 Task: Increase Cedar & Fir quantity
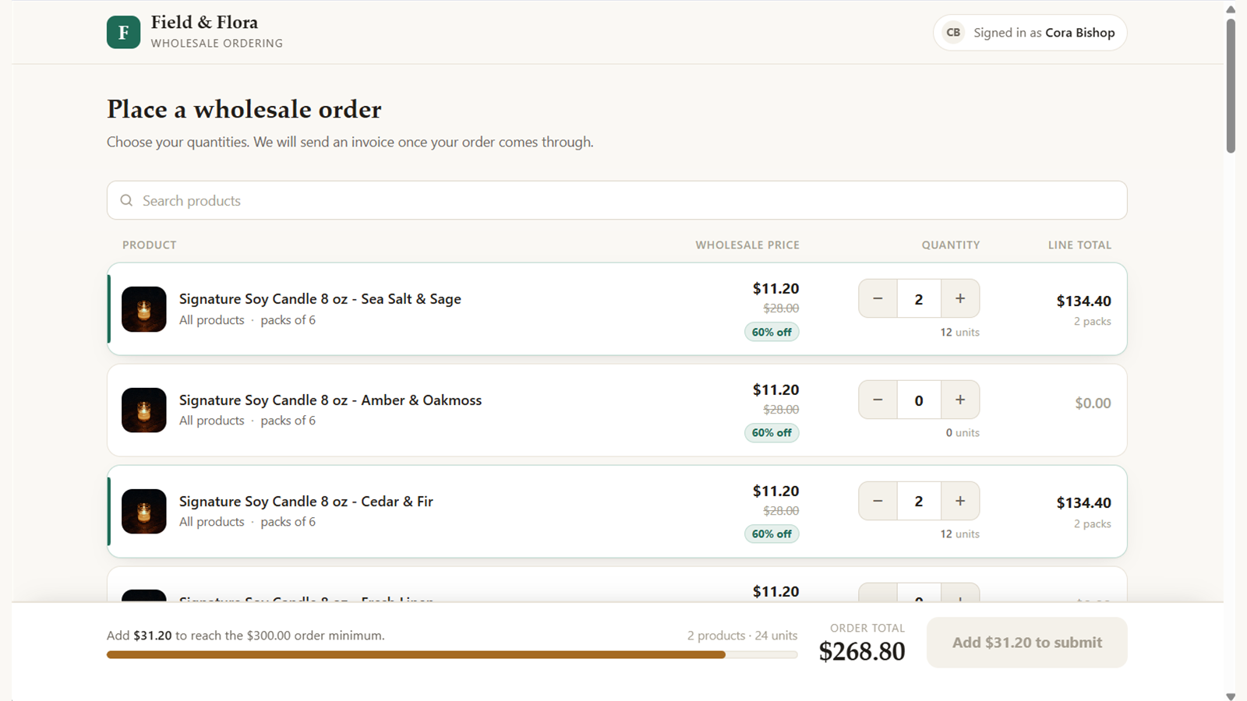pyautogui.click(x=960, y=501)
